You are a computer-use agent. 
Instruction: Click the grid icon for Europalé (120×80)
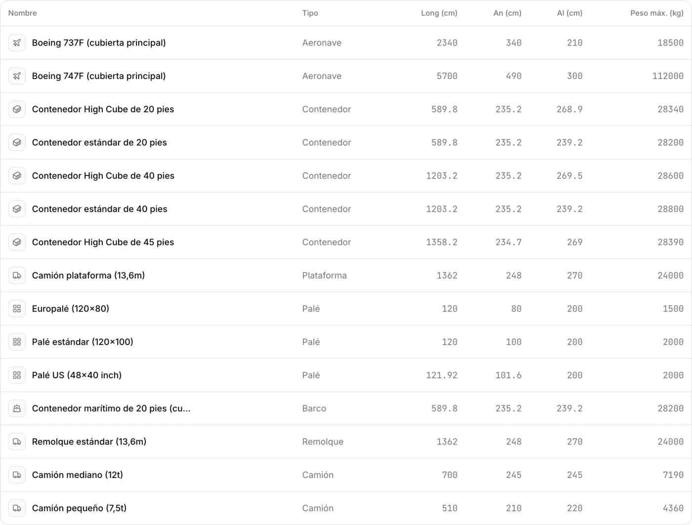pos(17,308)
